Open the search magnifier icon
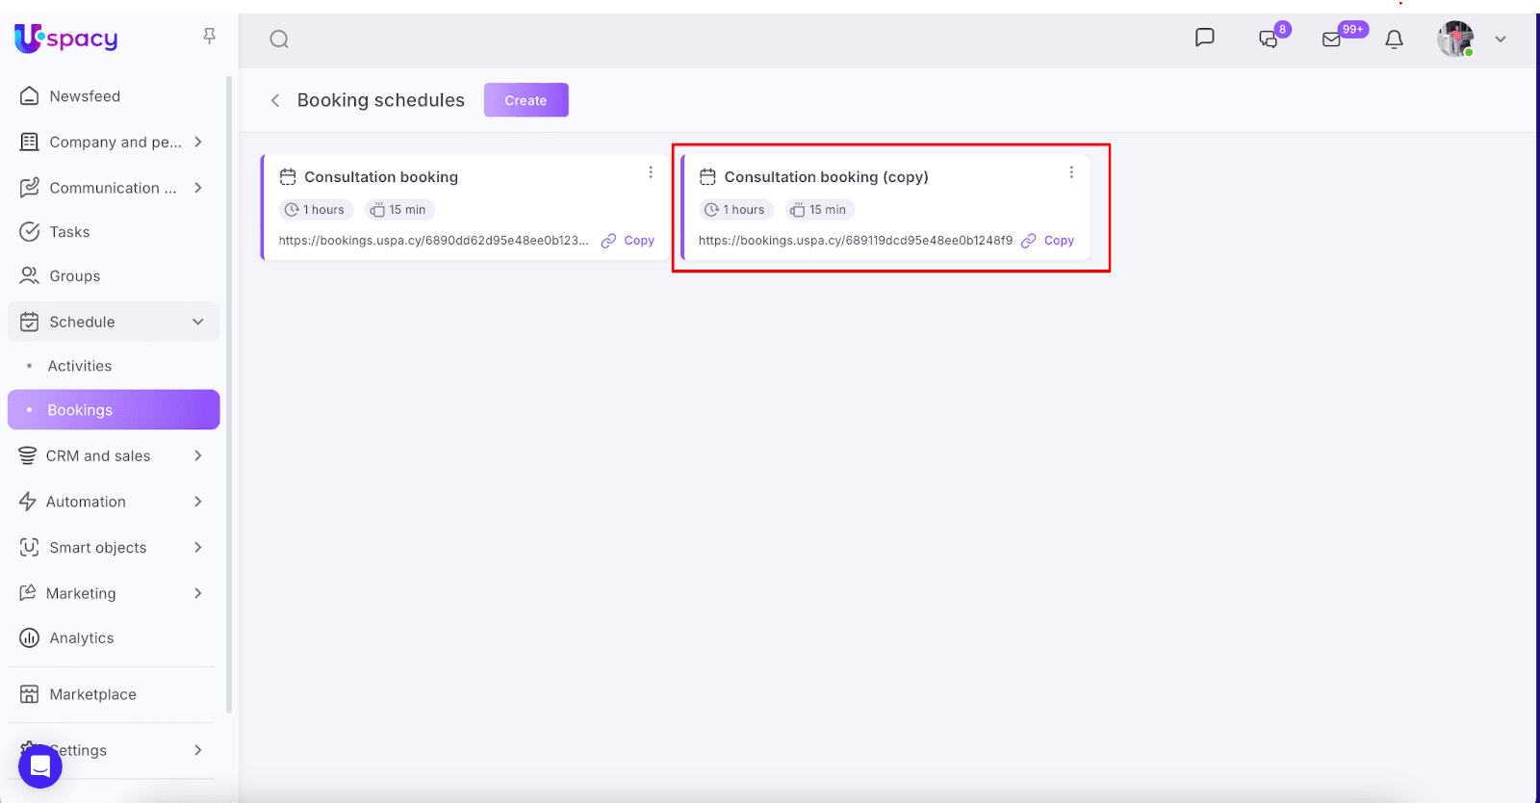Screen dimensions: 1540x803 click(x=279, y=39)
